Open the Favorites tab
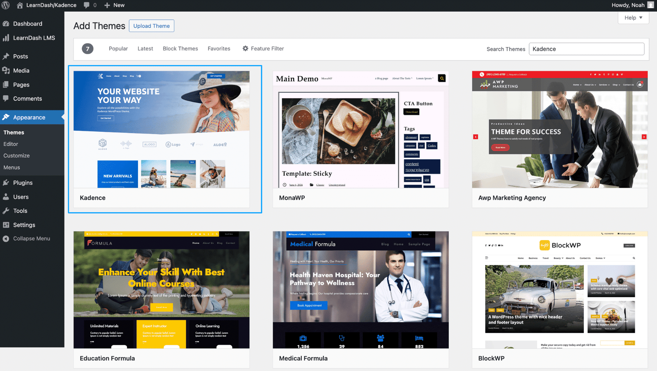 219,48
